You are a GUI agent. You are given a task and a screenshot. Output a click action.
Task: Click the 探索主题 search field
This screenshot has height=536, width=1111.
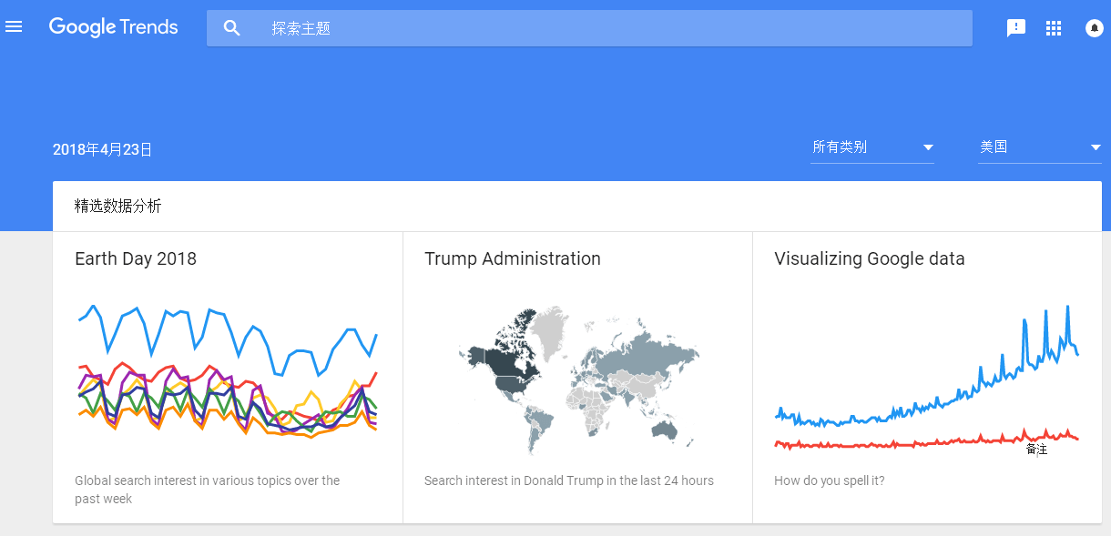tap(601, 28)
